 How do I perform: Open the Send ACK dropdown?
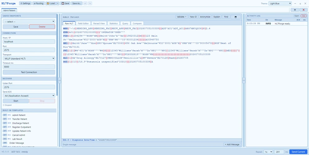[29, 95]
